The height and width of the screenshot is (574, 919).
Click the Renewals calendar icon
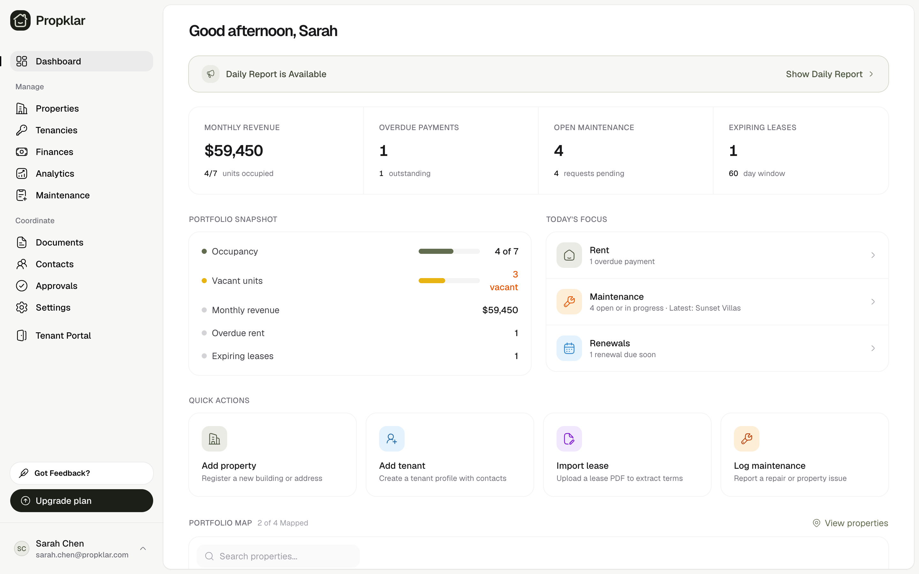click(x=569, y=348)
